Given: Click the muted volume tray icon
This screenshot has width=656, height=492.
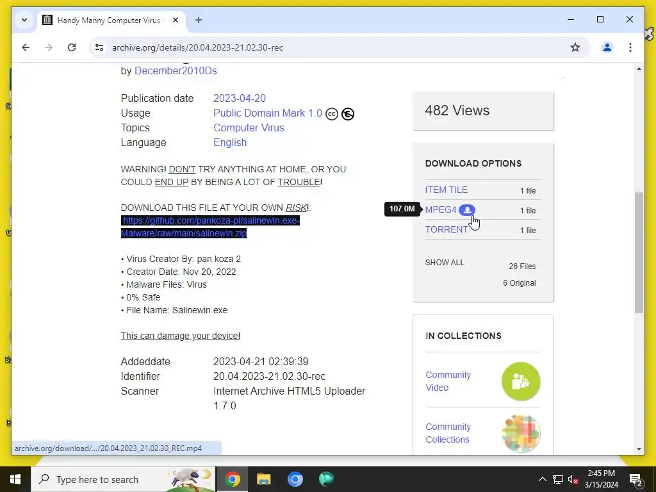Looking at the screenshot, I should point(573,479).
